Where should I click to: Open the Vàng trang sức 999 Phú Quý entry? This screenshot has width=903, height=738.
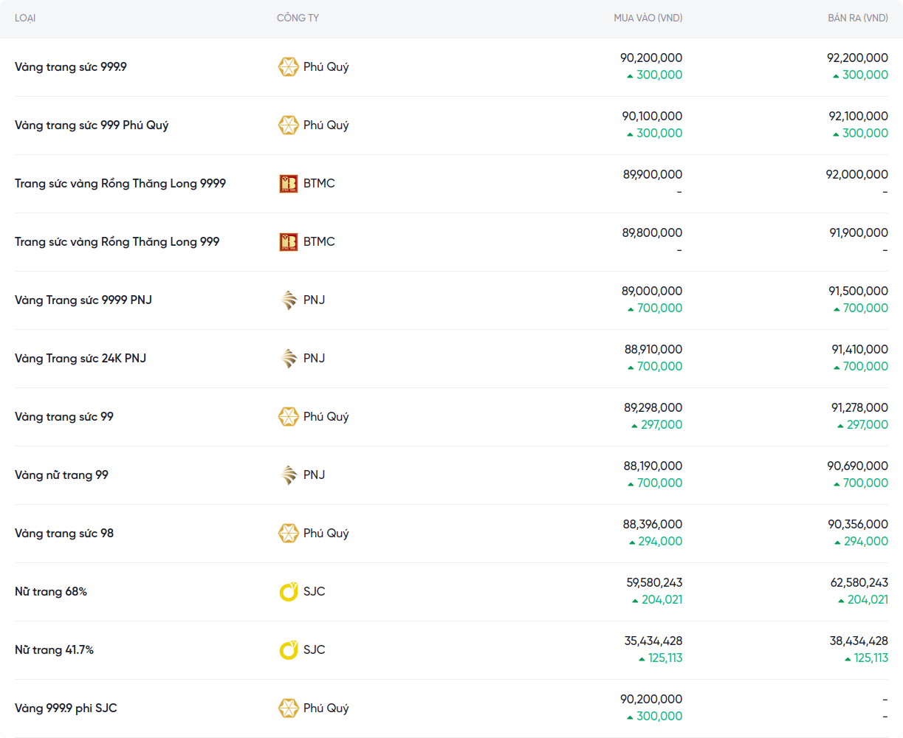click(x=92, y=125)
